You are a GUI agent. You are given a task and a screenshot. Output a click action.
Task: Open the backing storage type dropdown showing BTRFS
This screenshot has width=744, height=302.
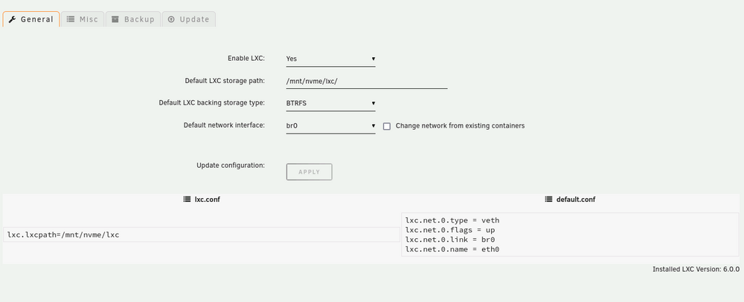pyautogui.click(x=331, y=103)
